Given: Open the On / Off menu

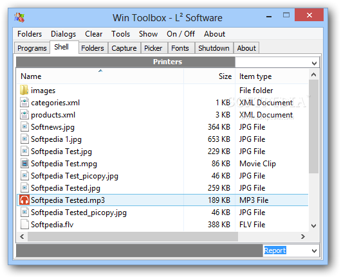Looking at the screenshot, I should tap(181, 34).
